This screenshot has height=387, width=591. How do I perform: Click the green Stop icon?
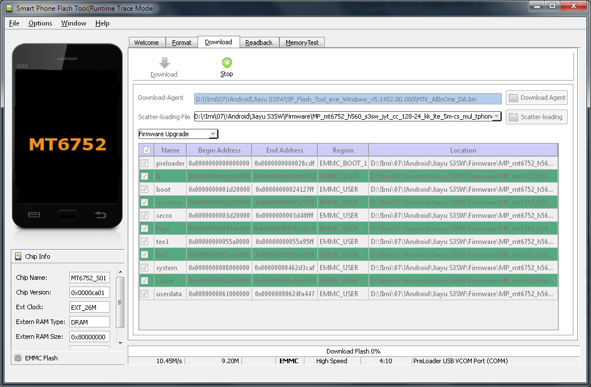pyautogui.click(x=227, y=62)
